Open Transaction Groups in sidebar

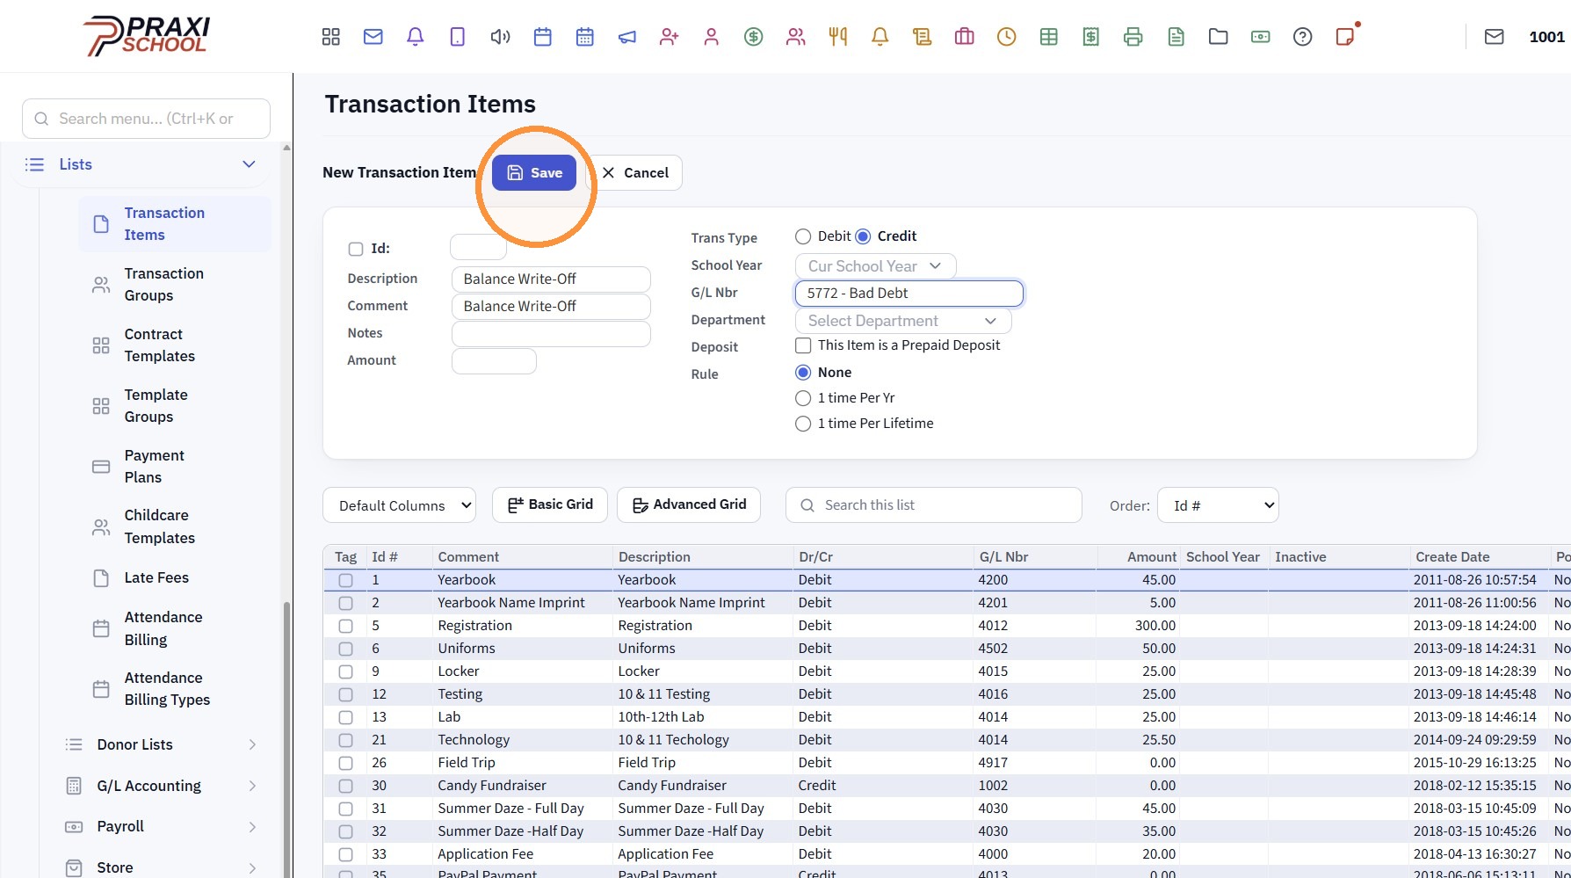[164, 285]
